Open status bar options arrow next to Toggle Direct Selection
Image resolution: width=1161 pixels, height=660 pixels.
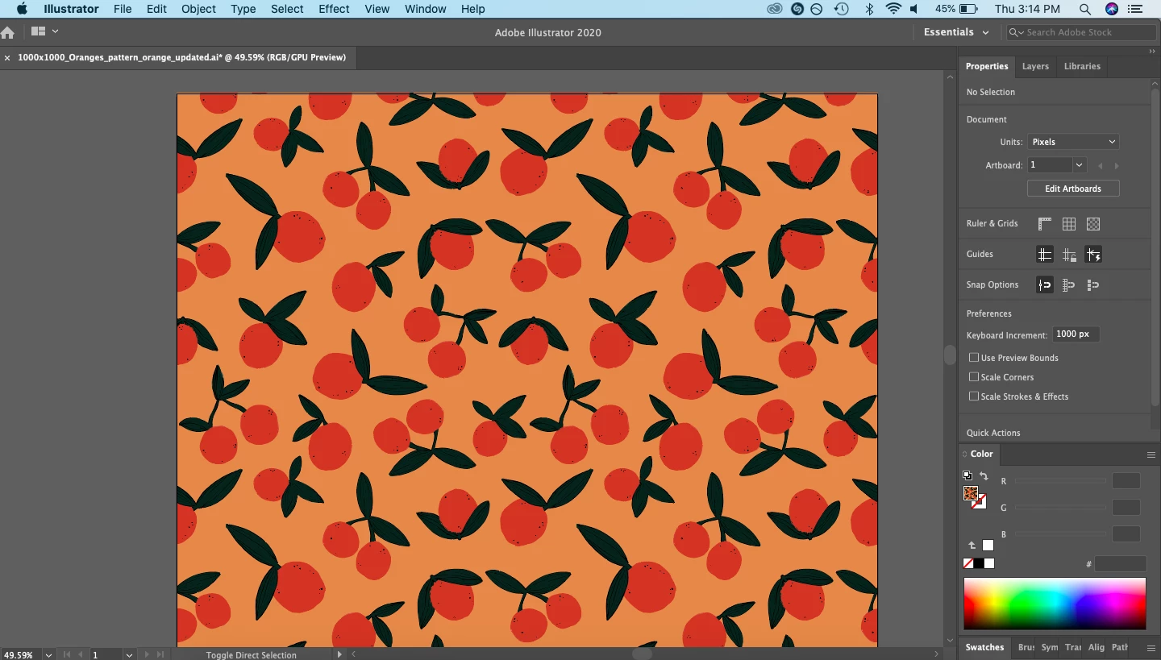tap(339, 655)
